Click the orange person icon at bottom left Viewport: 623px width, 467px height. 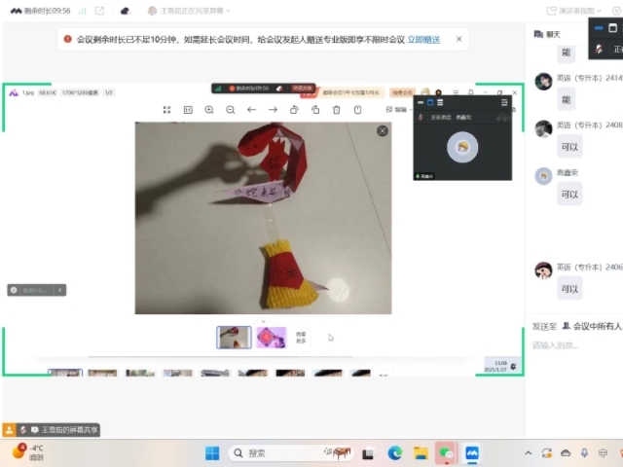(9, 430)
